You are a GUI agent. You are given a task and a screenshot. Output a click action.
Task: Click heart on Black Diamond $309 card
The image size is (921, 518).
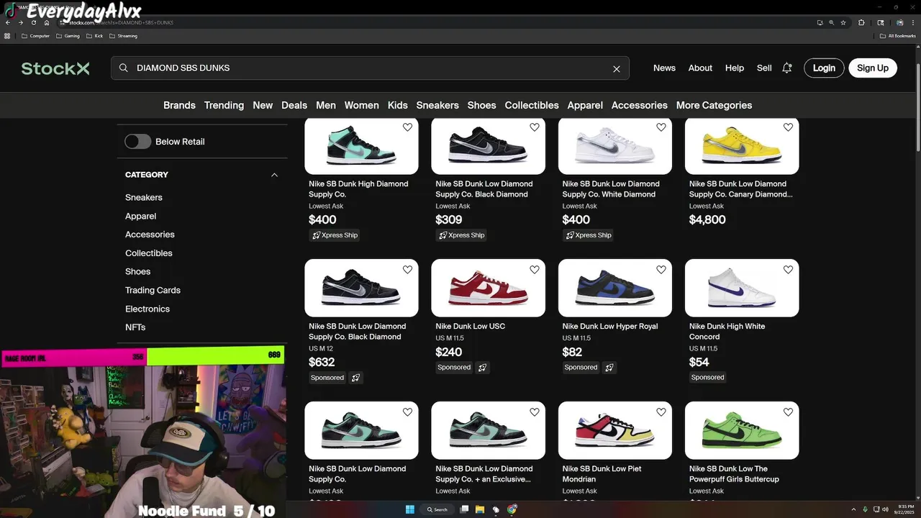[534, 127]
